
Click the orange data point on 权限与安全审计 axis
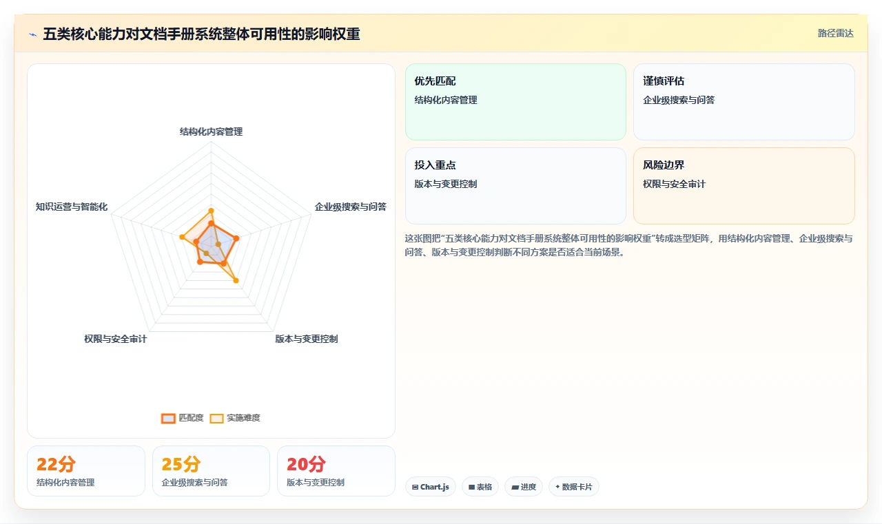(x=200, y=262)
